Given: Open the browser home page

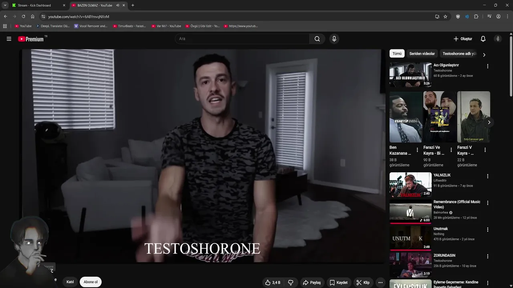Looking at the screenshot, I should tap(32, 16).
